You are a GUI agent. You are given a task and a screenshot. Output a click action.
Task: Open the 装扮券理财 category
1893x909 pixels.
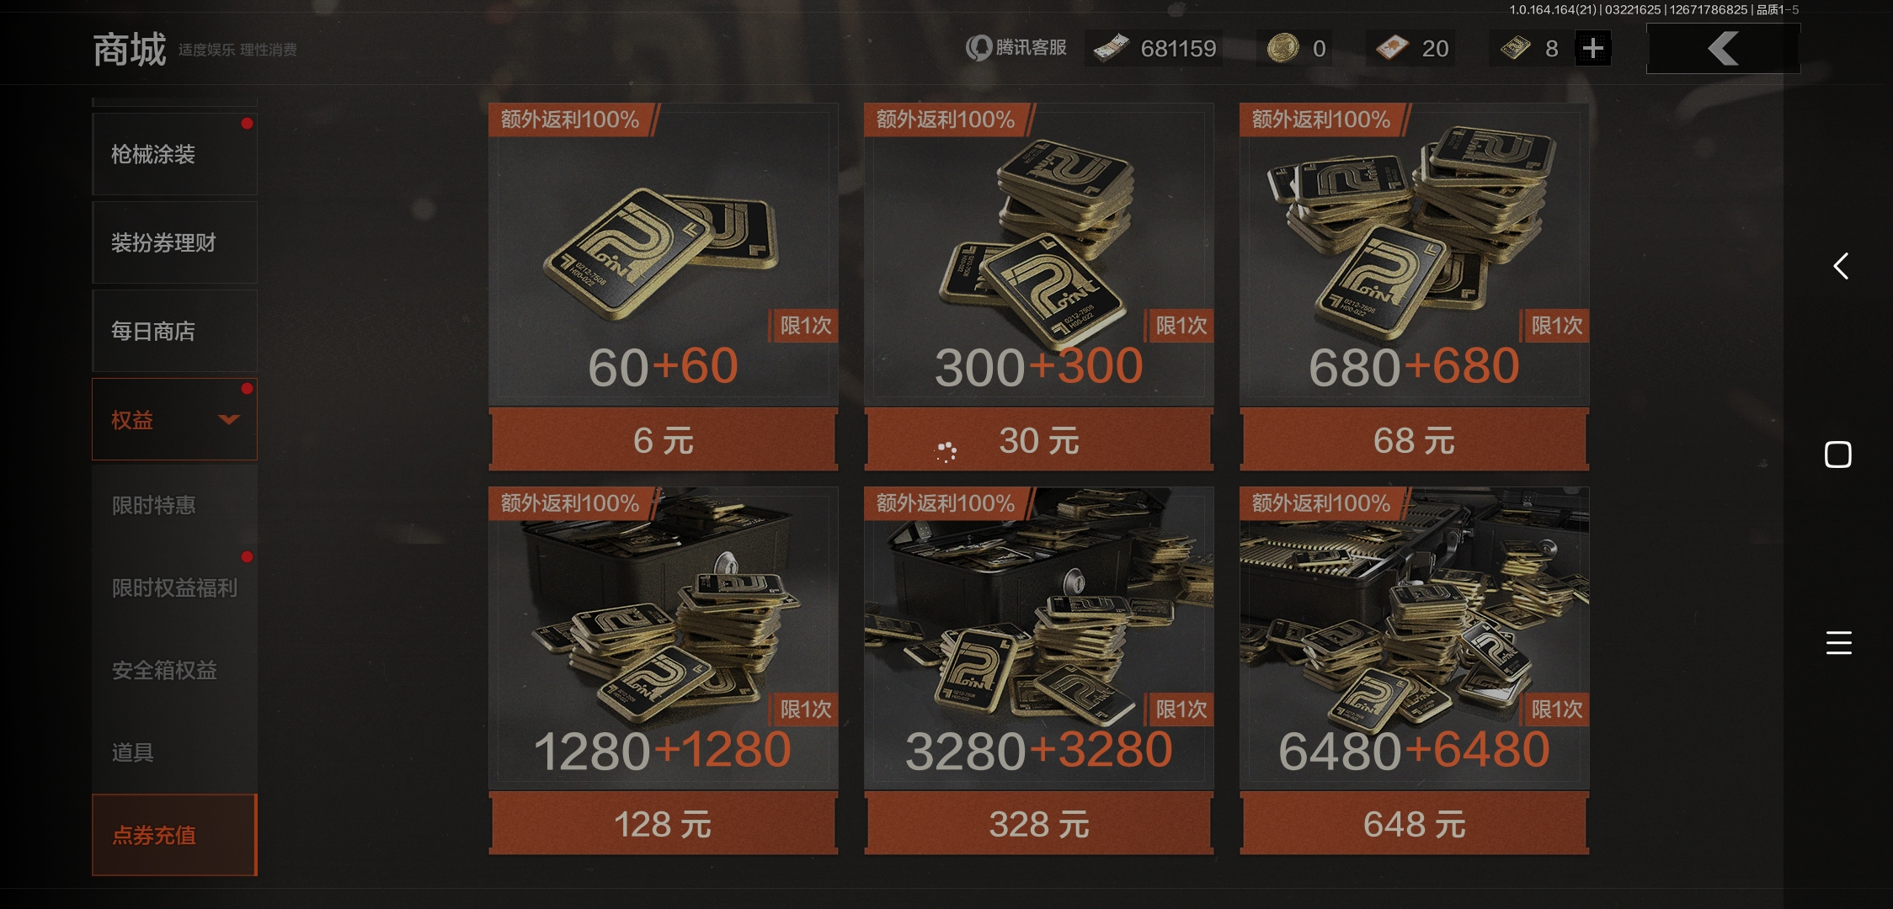174,242
